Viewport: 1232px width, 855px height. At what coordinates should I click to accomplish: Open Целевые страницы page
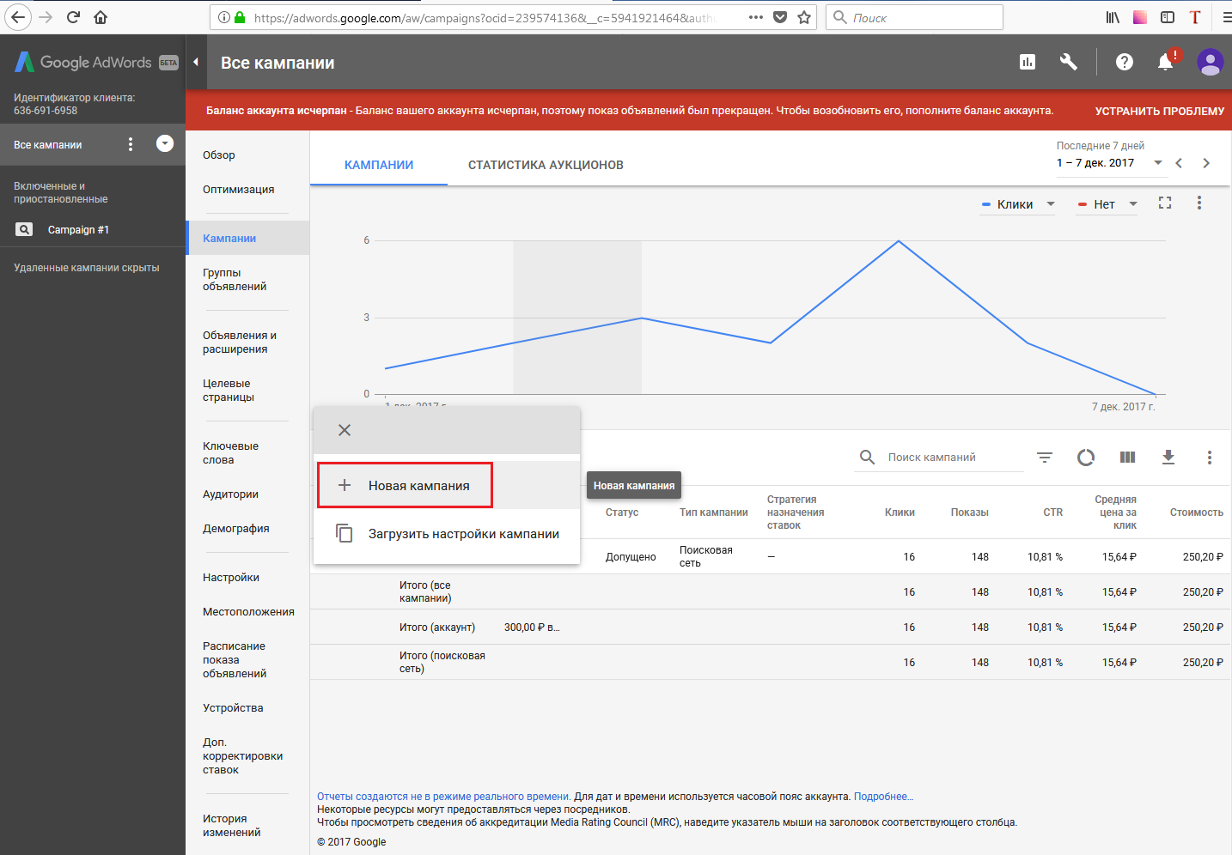coord(229,391)
